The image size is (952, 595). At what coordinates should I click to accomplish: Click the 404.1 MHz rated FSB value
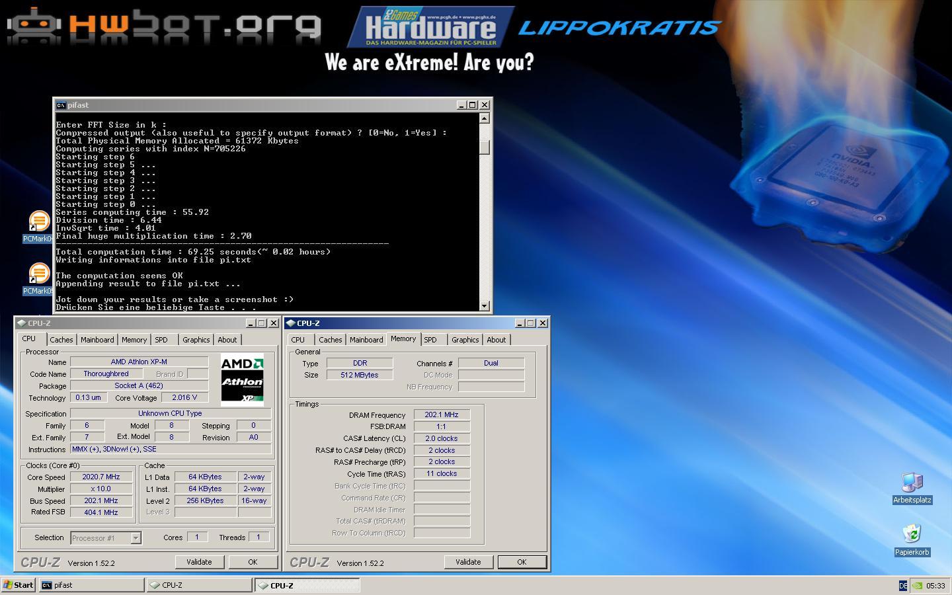(101, 512)
